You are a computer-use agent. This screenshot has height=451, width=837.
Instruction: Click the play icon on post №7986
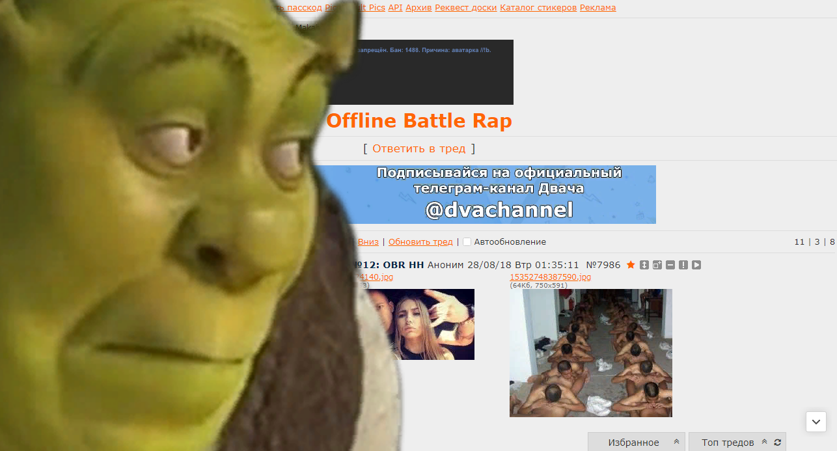696,265
